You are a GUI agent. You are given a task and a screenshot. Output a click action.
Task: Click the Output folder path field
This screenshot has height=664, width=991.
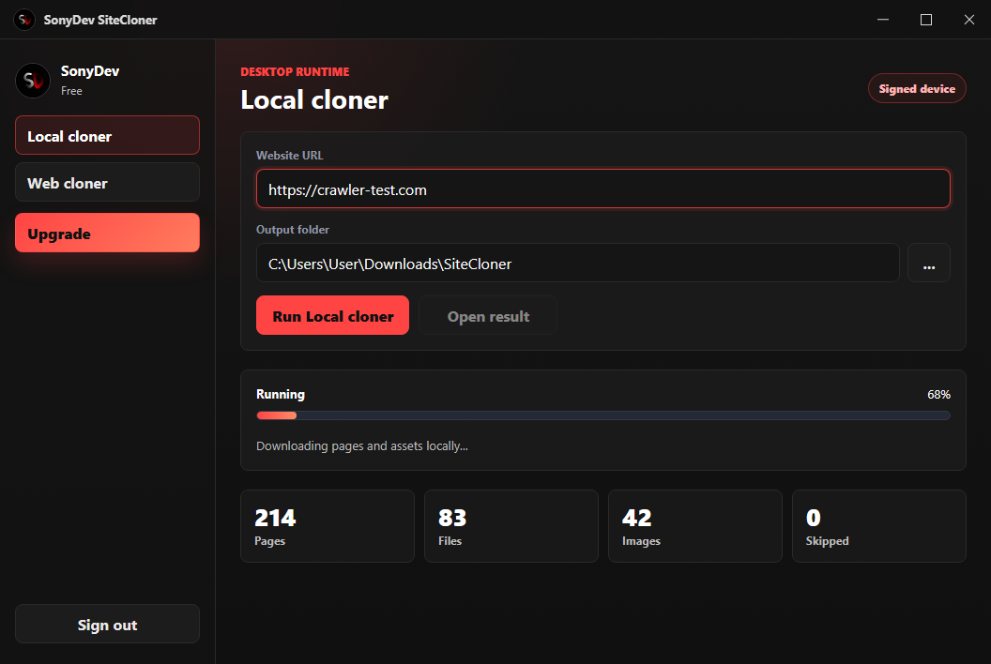[x=578, y=263]
